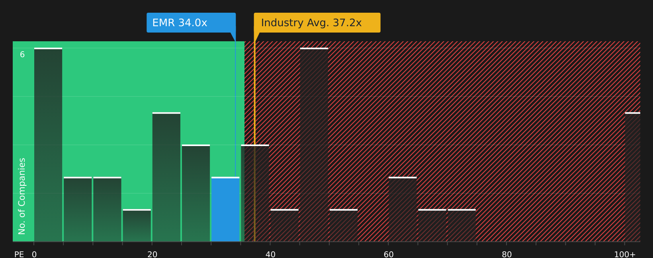The width and height of the screenshot is (653, 258).
Task: Select the histogram bar for PE 5–10
Action: tap(78, 209)
